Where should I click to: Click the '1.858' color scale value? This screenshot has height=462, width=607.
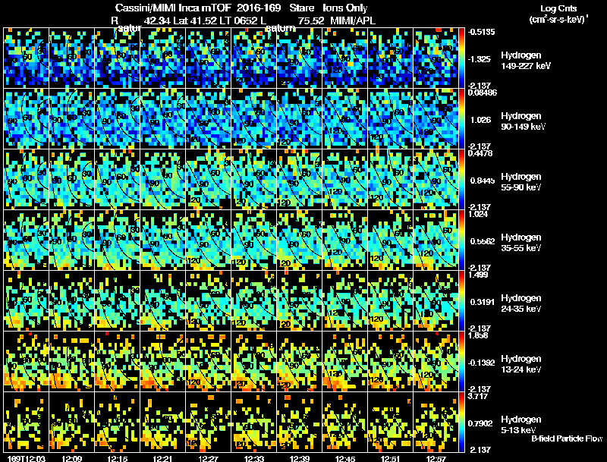tap(478, 335)
